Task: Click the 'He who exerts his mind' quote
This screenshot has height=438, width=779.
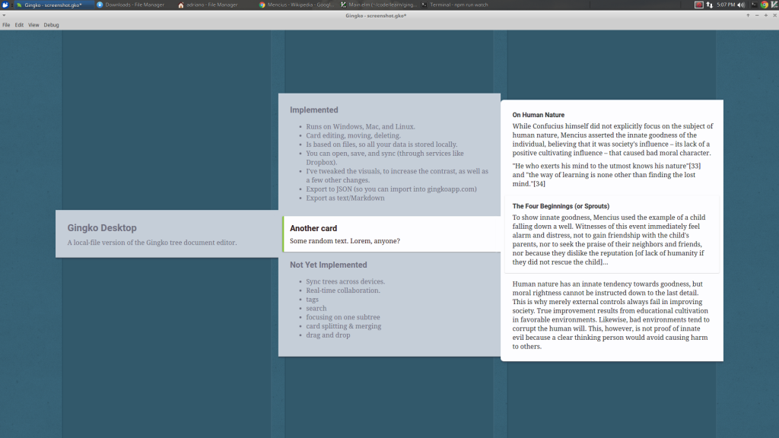Action: click(x=606, y=175)
